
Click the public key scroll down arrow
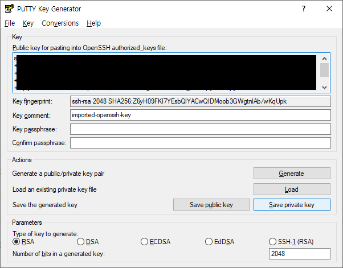point(324,88)
